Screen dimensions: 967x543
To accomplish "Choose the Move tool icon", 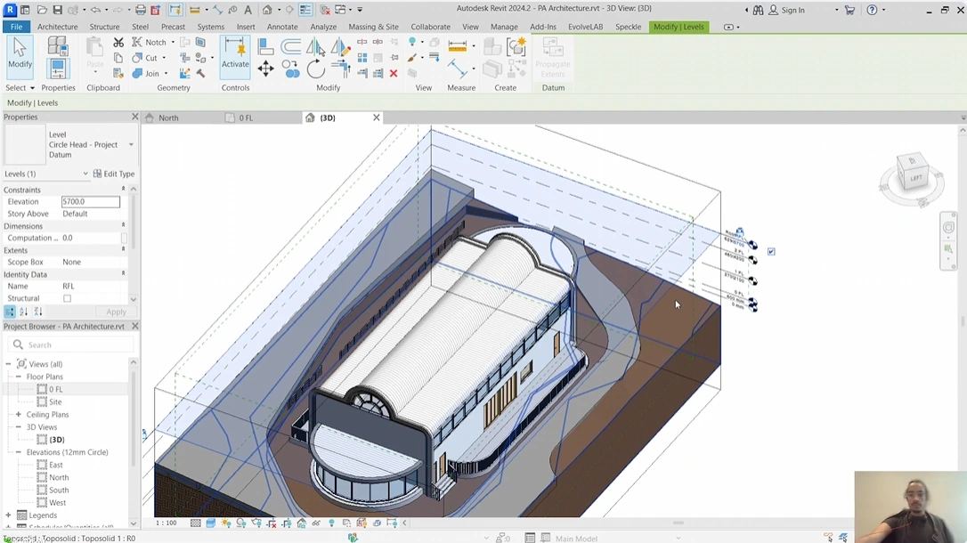I will click(x=265, y=69).
